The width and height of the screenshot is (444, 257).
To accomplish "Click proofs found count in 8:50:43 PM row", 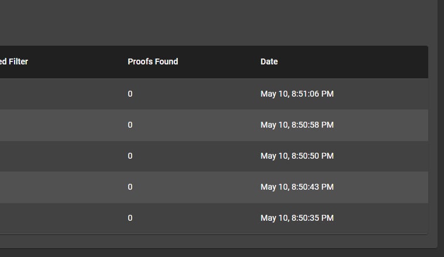I will coord(130,187).
